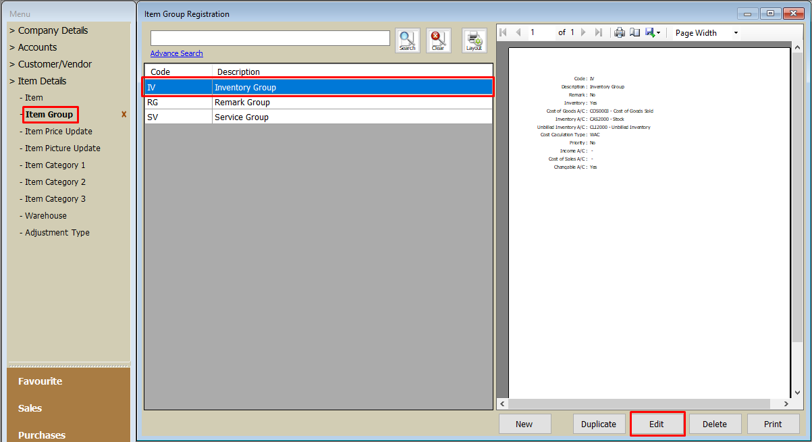This screenshot has height=442, width=812.
Task: Click the preview horizontal scrollbar left arrow
Action: (502, 404)
